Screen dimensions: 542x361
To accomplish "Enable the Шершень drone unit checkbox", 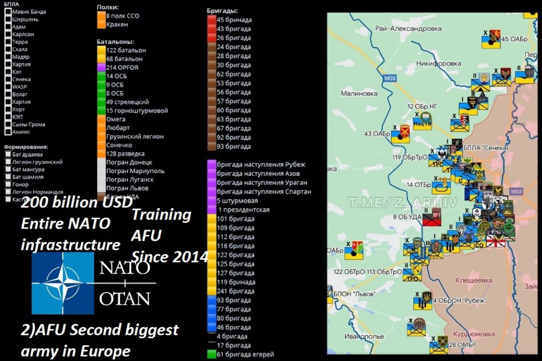I will [8, 19].
